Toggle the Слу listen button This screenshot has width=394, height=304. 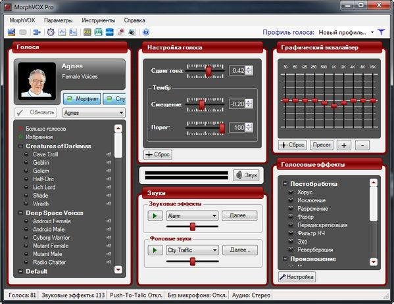tap(114, 99)
